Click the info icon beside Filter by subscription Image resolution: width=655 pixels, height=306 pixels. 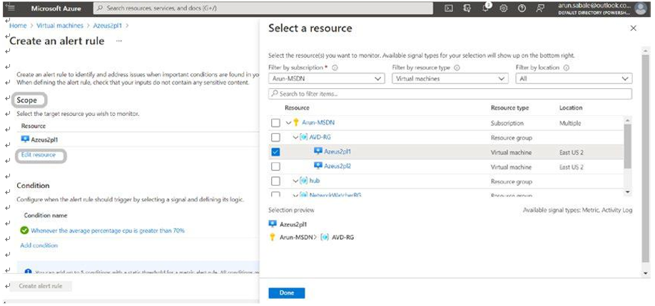pyautogui.click(x=335, y=68)
